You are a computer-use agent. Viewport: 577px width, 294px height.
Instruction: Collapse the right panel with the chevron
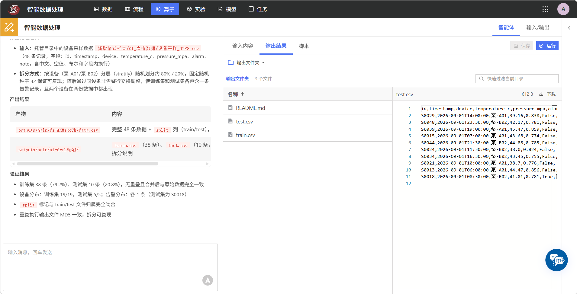[569, 28]
